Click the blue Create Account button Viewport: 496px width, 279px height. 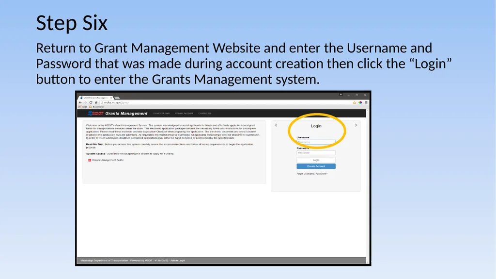(x=316, y=166)
